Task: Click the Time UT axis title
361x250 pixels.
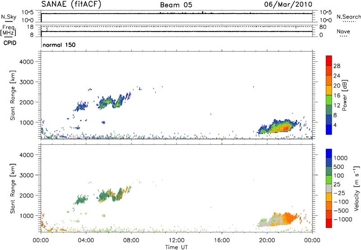Action: 176,247
